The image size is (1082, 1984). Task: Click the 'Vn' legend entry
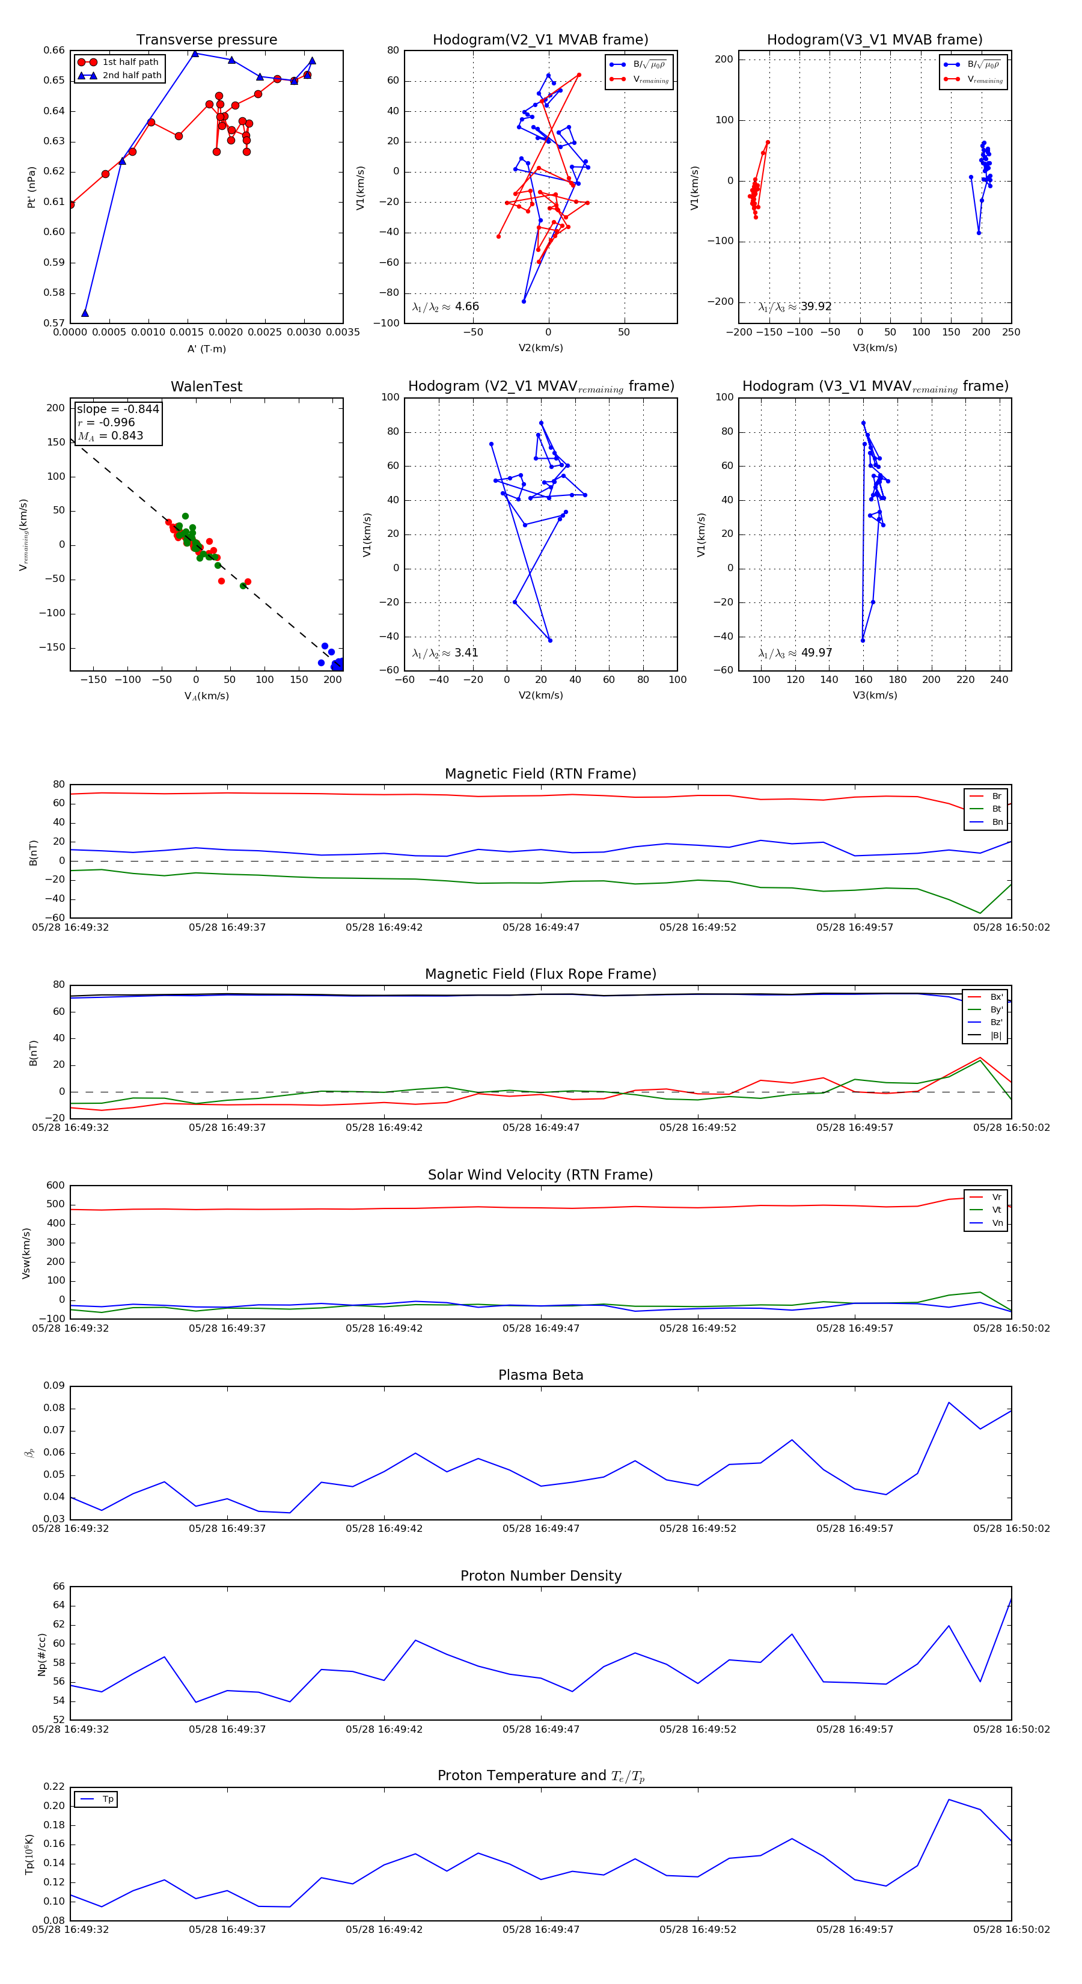click(x=986, y=1223)
